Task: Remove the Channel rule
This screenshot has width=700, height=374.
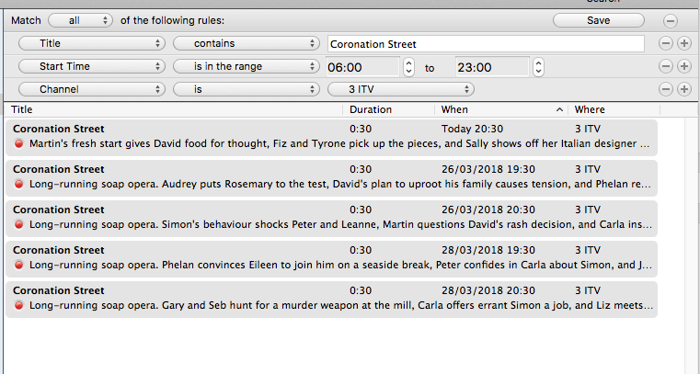Action: click(665, 89)
